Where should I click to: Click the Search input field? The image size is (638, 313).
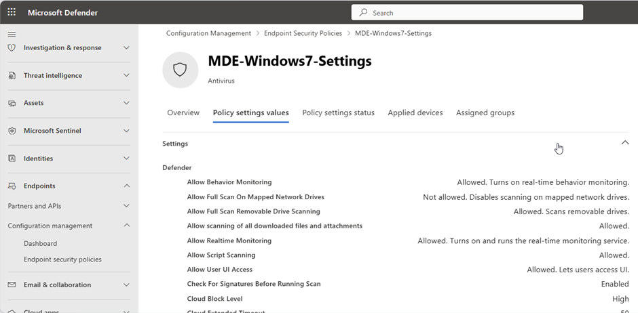(467, 13)
